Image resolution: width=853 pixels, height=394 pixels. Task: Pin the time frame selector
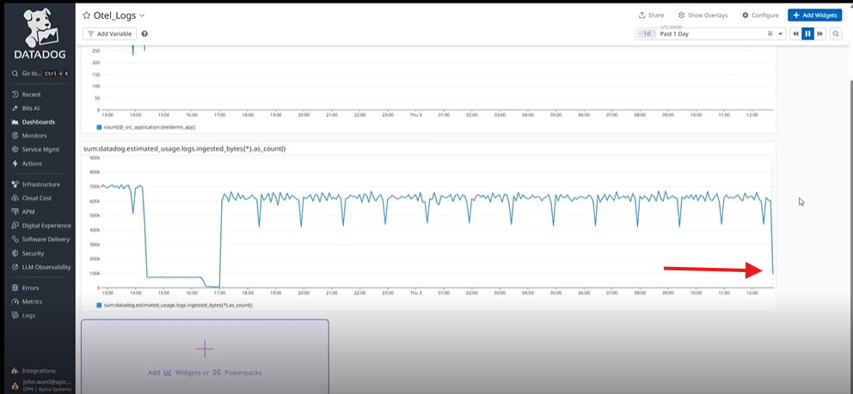click(x=770, y=33)
